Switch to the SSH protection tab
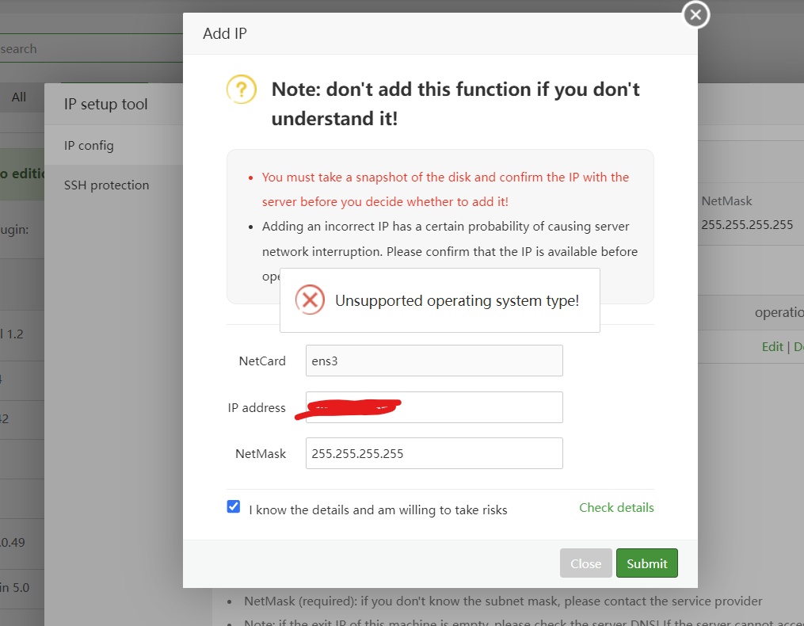This screenshot has width=804, height=626. pos(106,185)
